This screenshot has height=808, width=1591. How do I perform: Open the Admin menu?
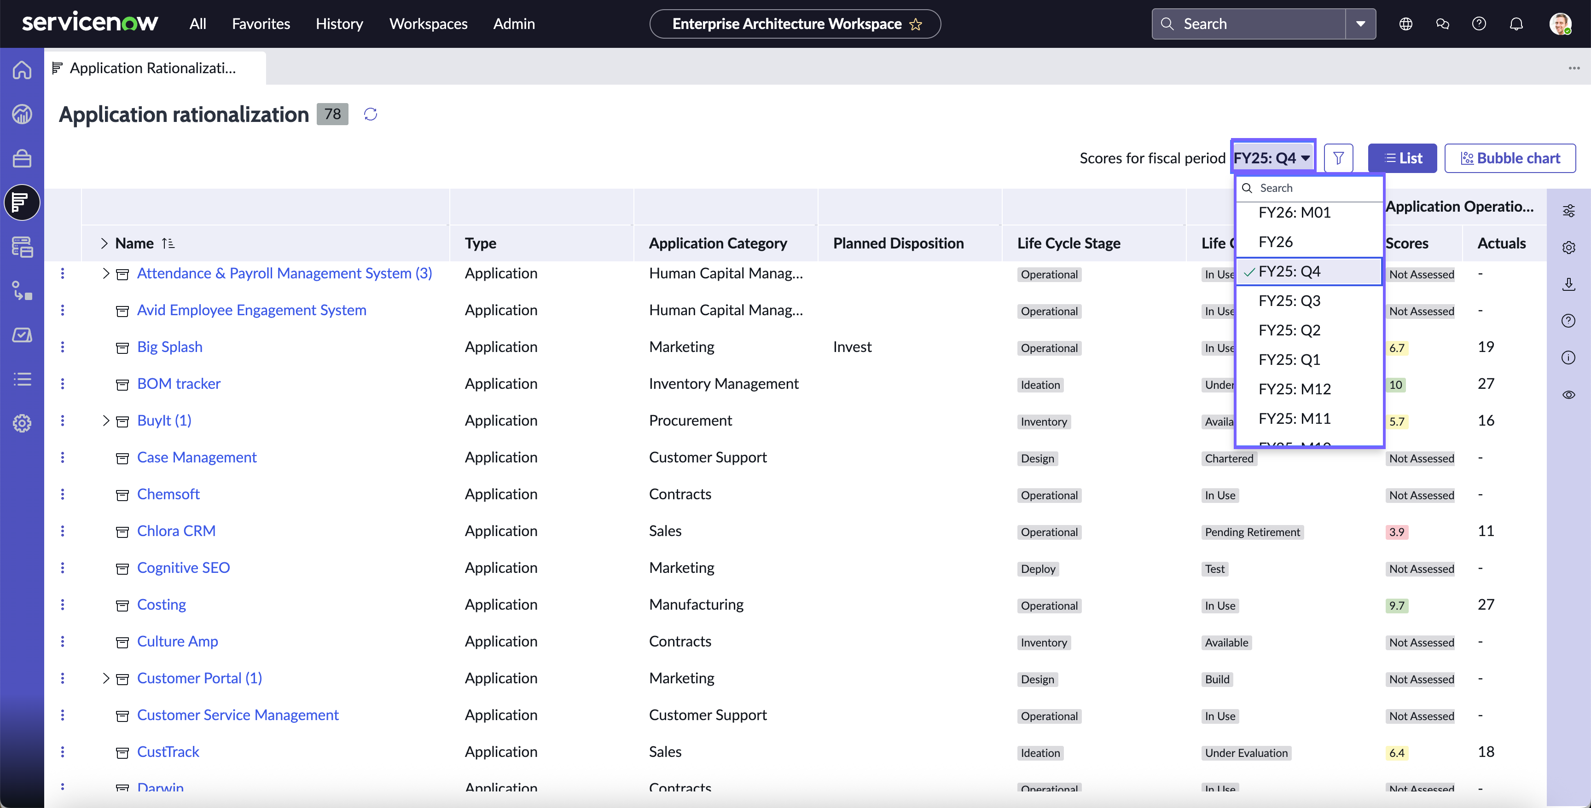coord(514,24)
